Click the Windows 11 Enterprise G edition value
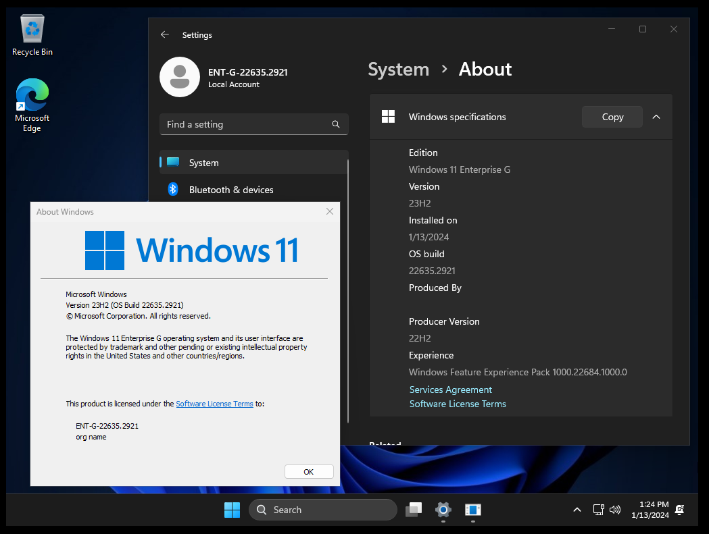The image size is (709, 534). coord(460,169)
